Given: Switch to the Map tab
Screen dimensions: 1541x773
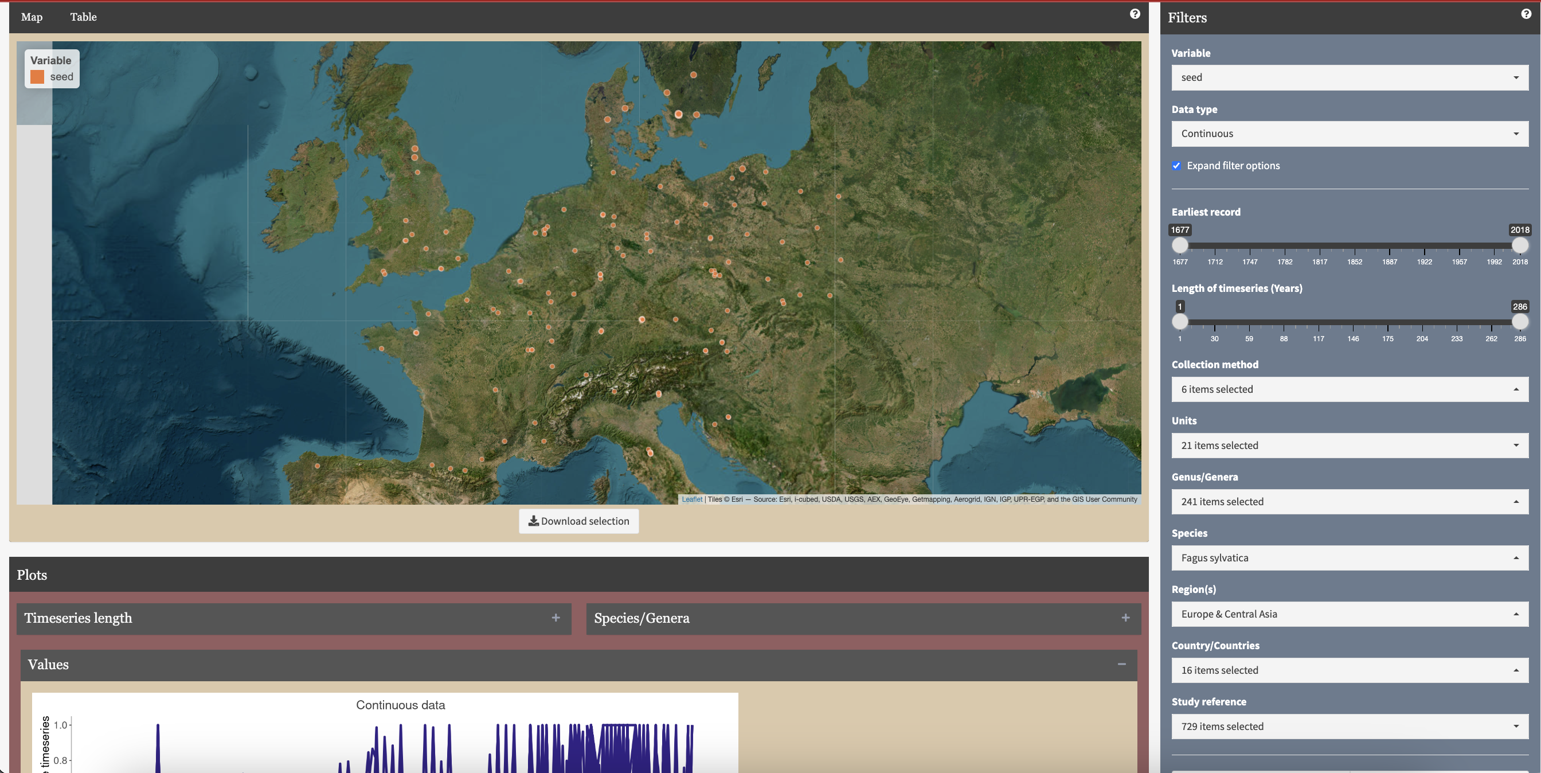Looking at the screenshot, I should pyautogui.click(x=32, y=17).
